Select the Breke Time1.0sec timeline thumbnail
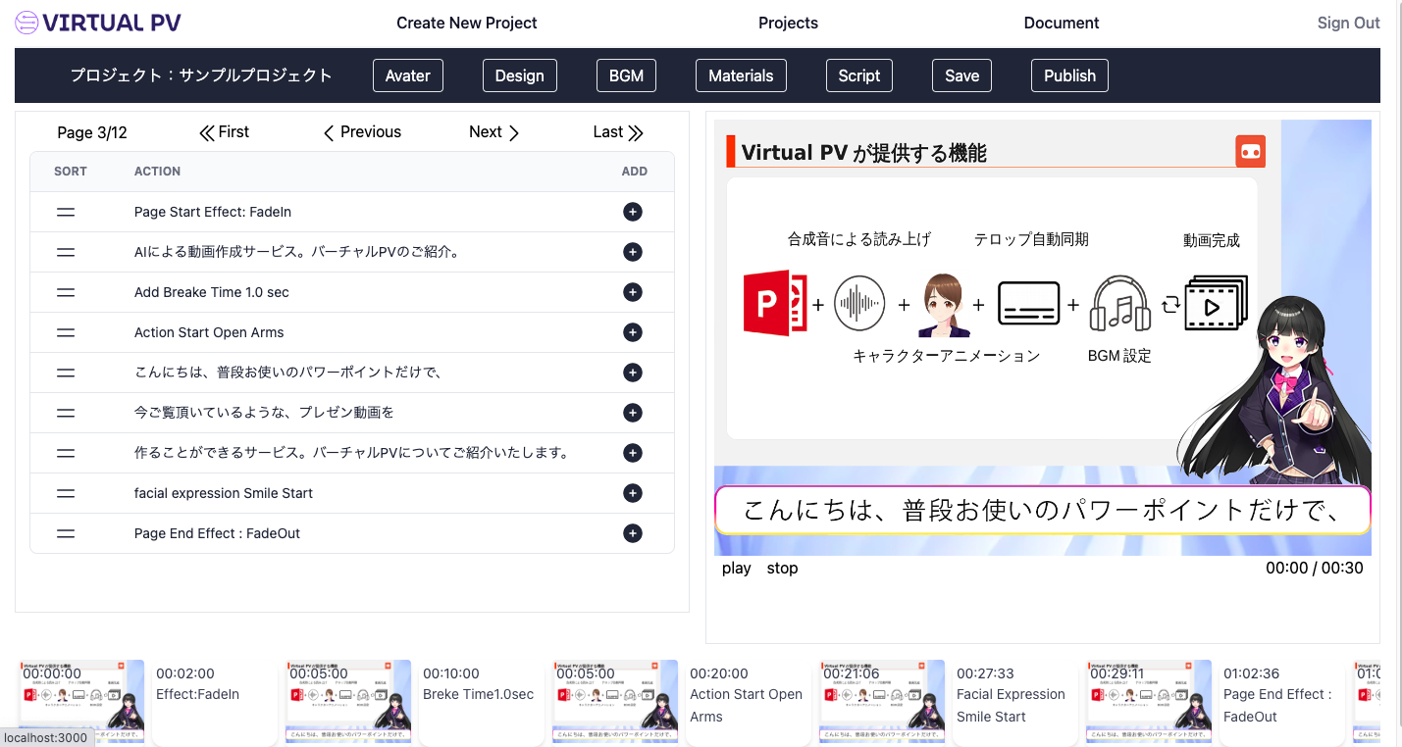The height and width of the screenshot is (747, 1402). coord(348,701)
